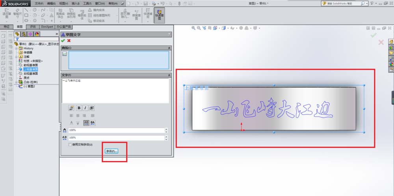Switch to the Features (特征) tab

coord(7,27)
